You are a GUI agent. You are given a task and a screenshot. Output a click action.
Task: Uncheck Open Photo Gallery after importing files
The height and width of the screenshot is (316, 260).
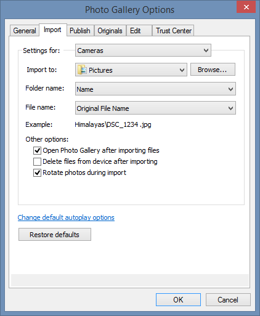(x=37, y=150)
